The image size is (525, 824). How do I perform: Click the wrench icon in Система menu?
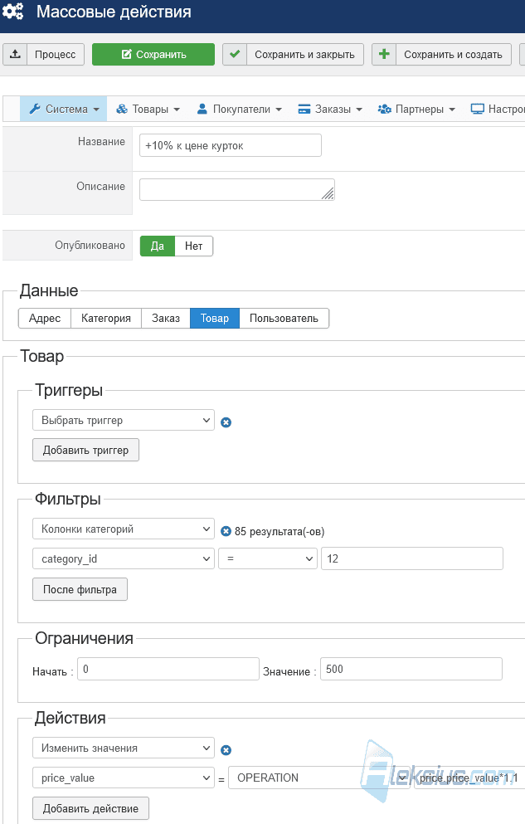(35, 109)
